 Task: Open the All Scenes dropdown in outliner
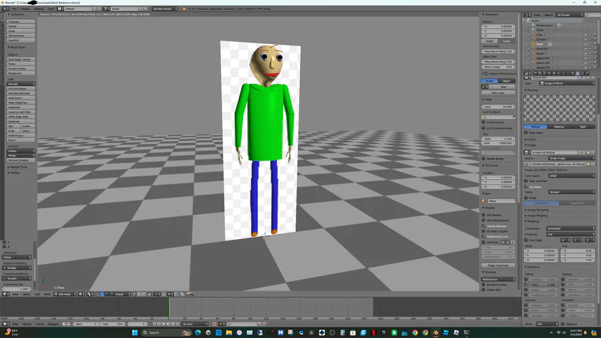tap(570, 15)
